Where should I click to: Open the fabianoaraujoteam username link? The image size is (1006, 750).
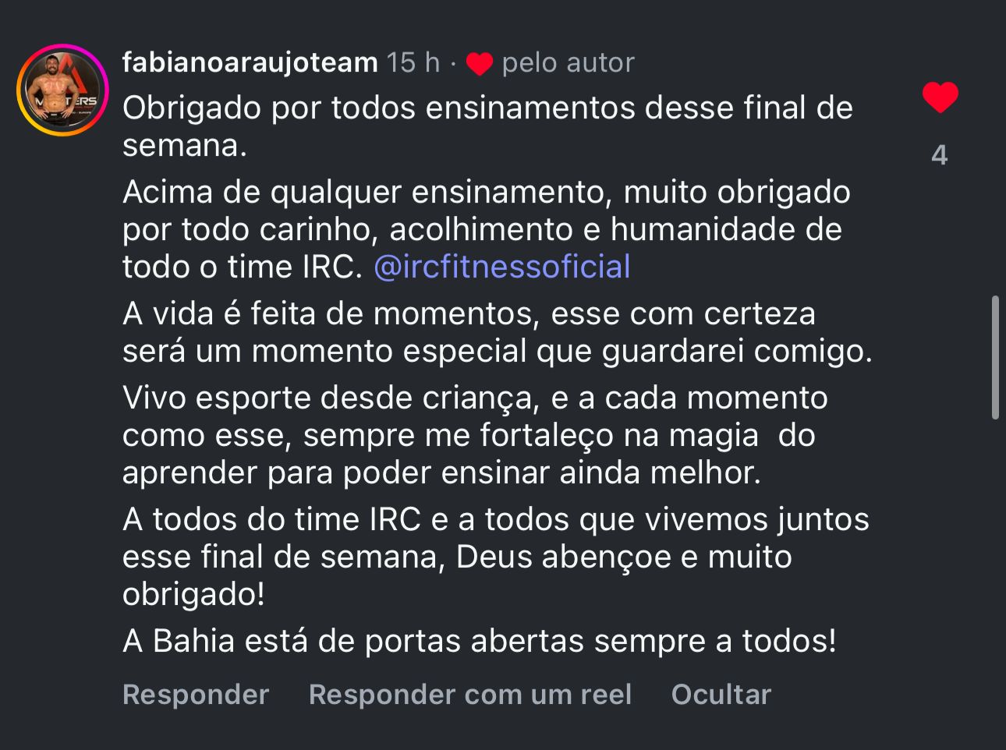pos(250,62)
